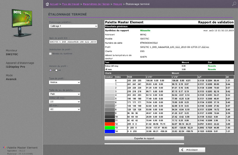Click the mid-gray swatch index 8
The width and height of the screenshot is (238, 155).
tap(110, 109)
